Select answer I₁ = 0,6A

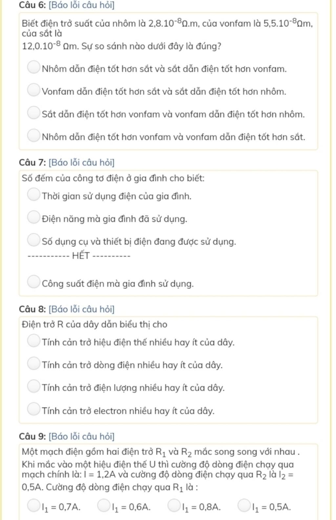pyautogui.click(x=104, y=506)
